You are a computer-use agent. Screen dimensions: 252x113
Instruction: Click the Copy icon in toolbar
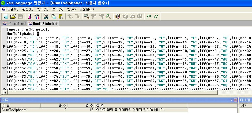pyautogui.click(x=53, y=16)
